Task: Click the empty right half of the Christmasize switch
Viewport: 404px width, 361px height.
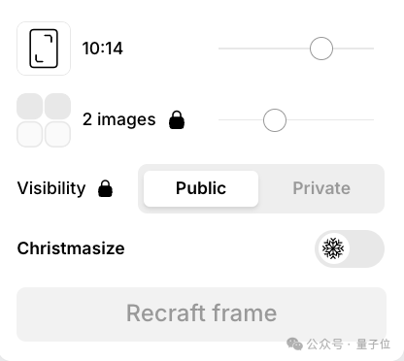Action: coord(366,248)
